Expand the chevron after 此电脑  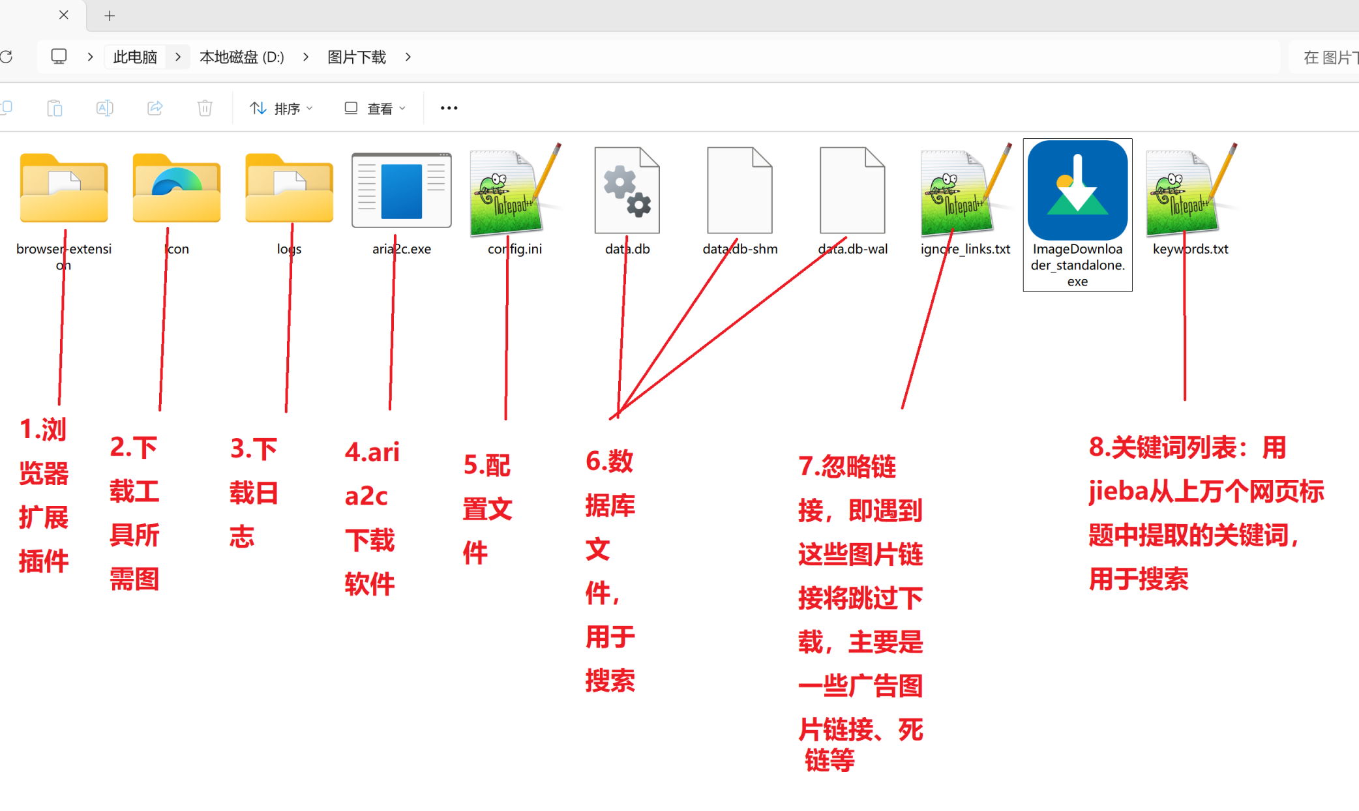click(x=178, y=57)
